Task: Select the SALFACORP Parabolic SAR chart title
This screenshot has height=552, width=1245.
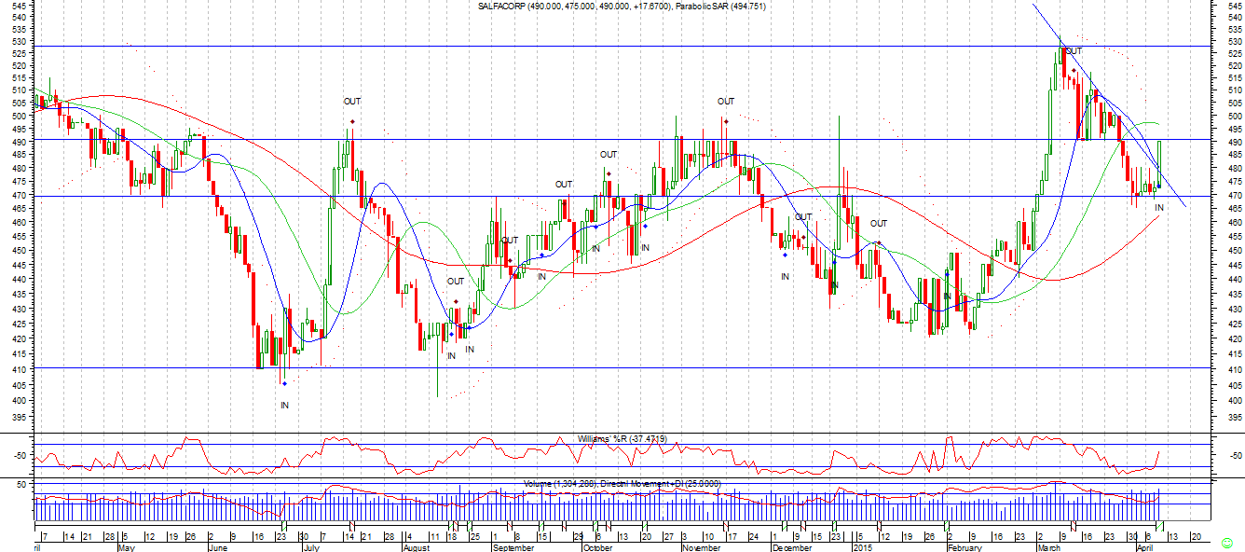Action: [622, 7]
